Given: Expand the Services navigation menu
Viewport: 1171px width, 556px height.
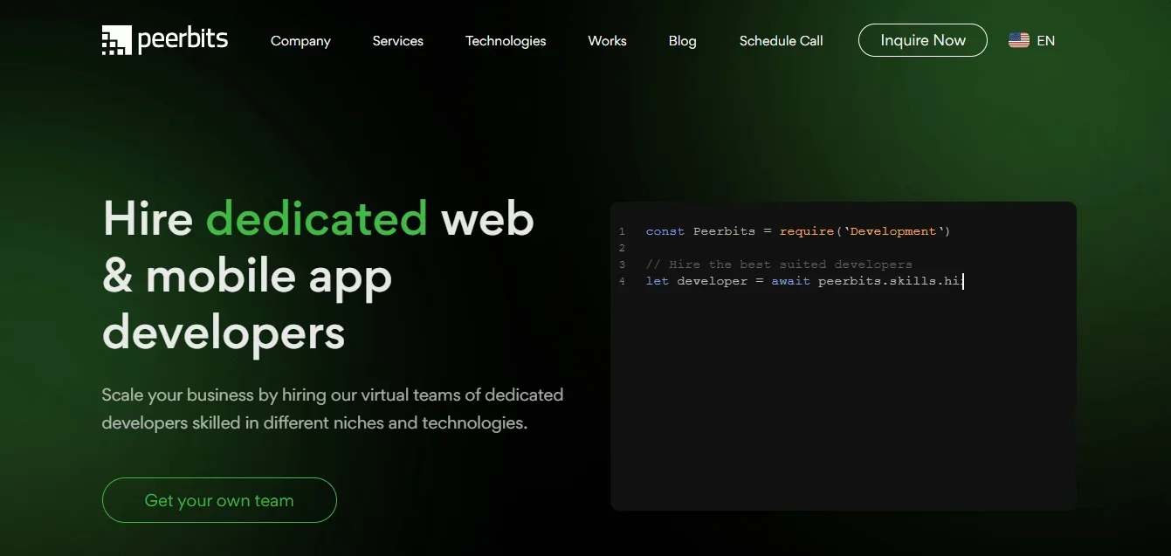Looking at the screenshot, I should (397, 41).
